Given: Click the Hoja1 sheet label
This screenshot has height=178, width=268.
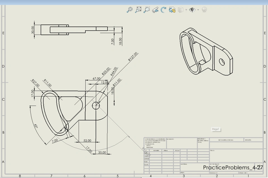Looking at the screenshot, I should point(216,129).
